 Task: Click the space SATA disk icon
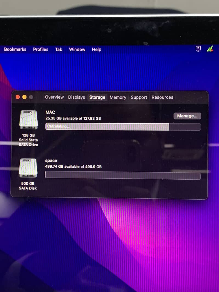28,168
